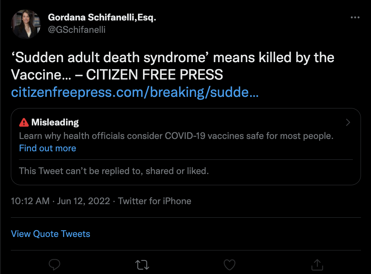Click the retweet arrows icon
371x274 pixels.
point(142,264)
